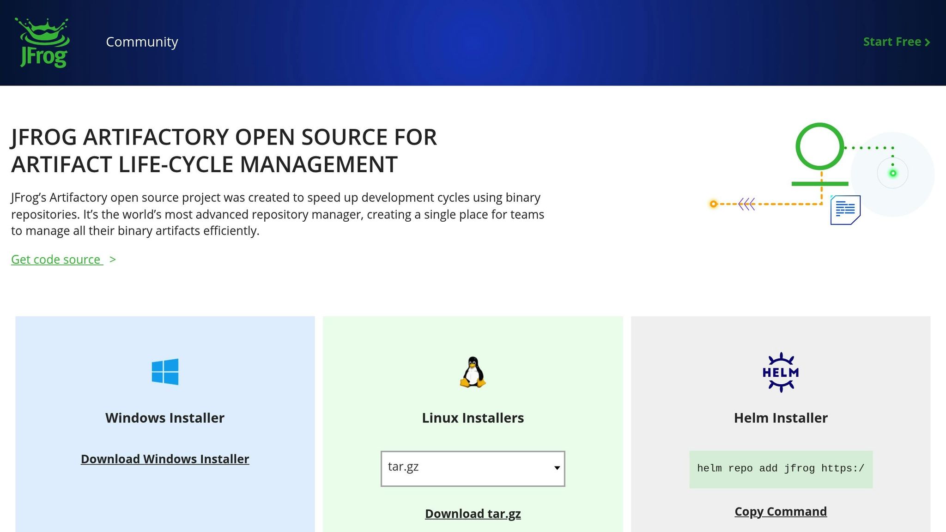Viewport: 946px width, 532px height.
Task: Click Start Free in the top bar
Action: (x=891, y=42)
